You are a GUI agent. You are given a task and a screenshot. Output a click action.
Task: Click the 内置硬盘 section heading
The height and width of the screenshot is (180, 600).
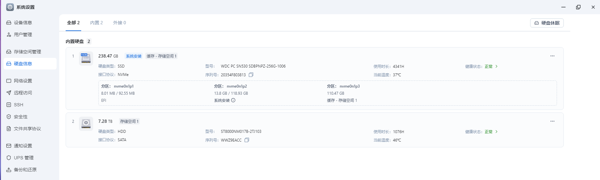pos(75,41)
